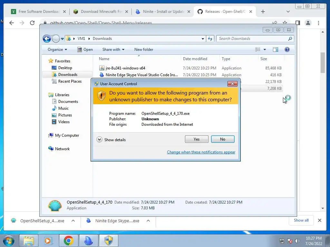Click Chrome profile avatar icon
This screenshot has width=330, height=247.
(x=308, y=23)
